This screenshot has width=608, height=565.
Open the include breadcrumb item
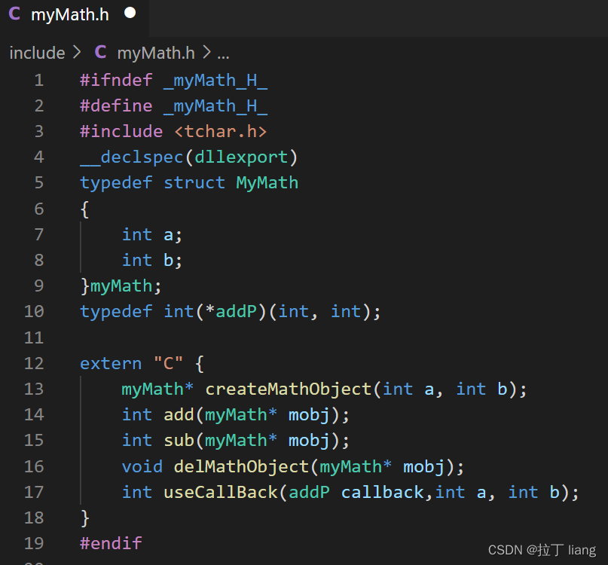[x=37, y=52]
